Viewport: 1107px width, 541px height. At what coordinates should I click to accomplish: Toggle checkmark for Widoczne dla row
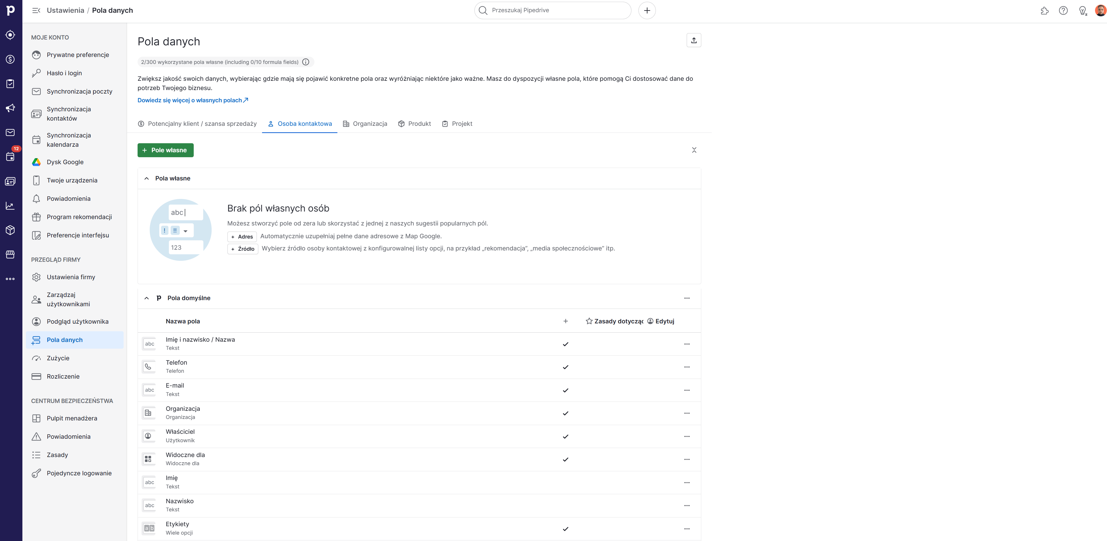pos(565,459)
